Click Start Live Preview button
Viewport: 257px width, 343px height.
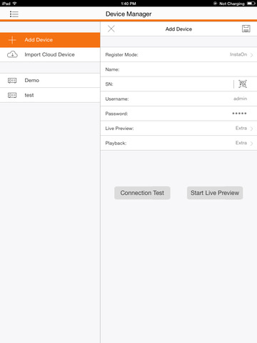(x=215, y=193)
